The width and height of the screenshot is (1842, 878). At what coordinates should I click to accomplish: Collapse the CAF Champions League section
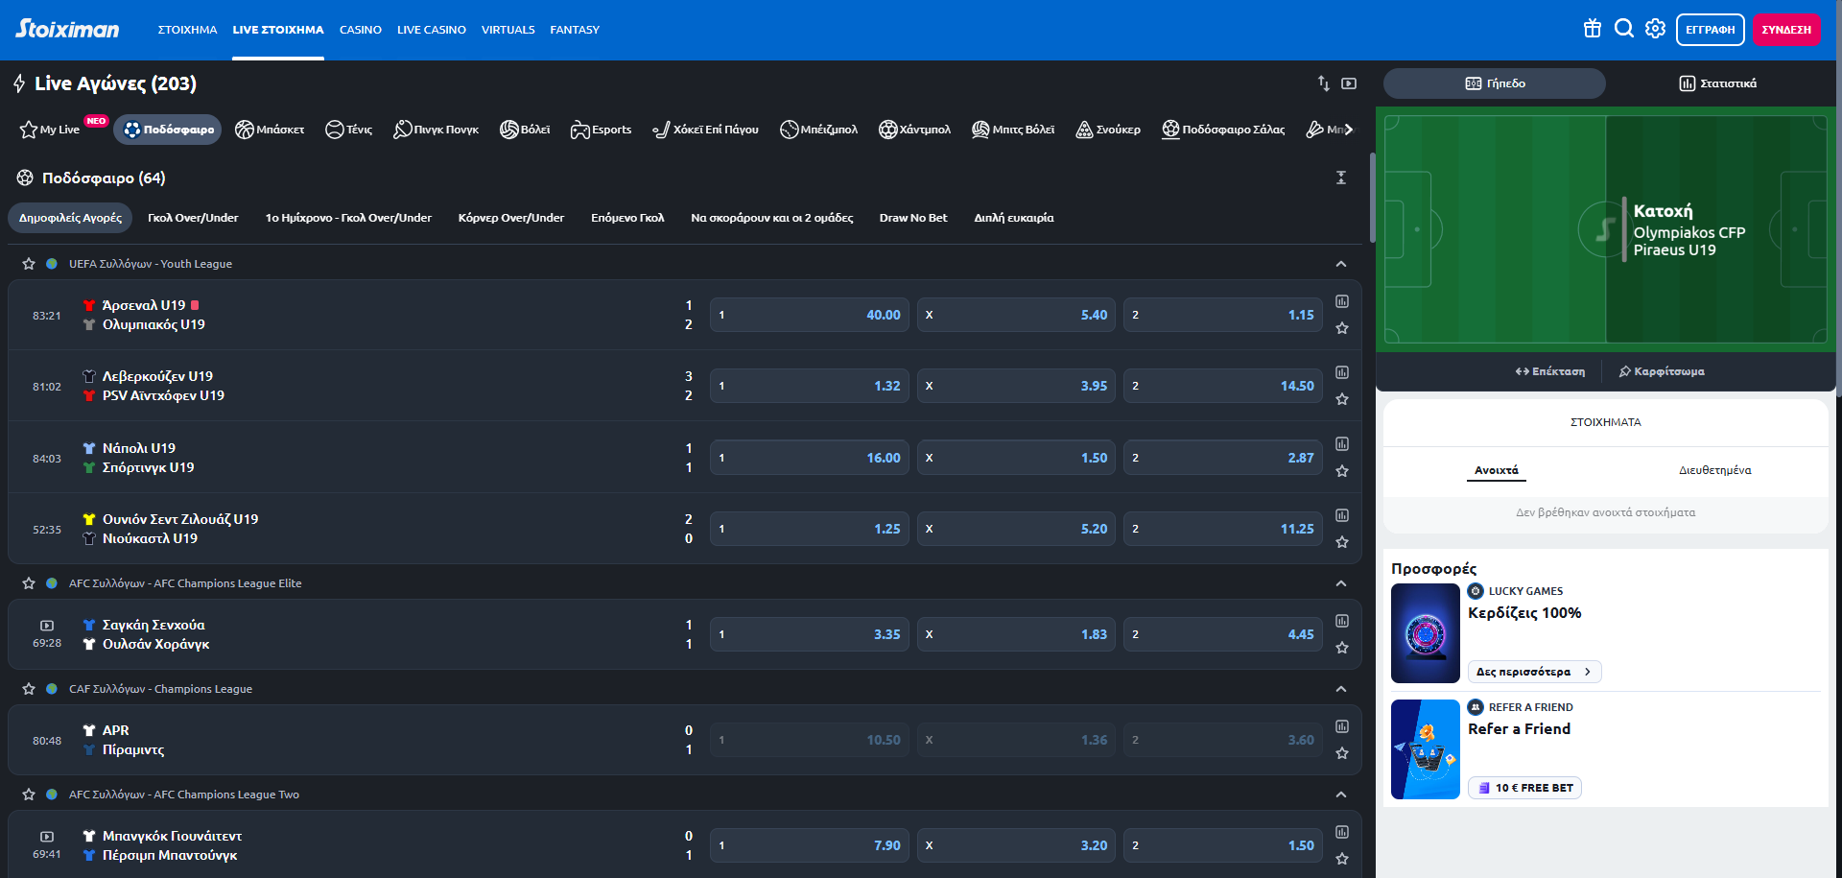(1341, 689)
